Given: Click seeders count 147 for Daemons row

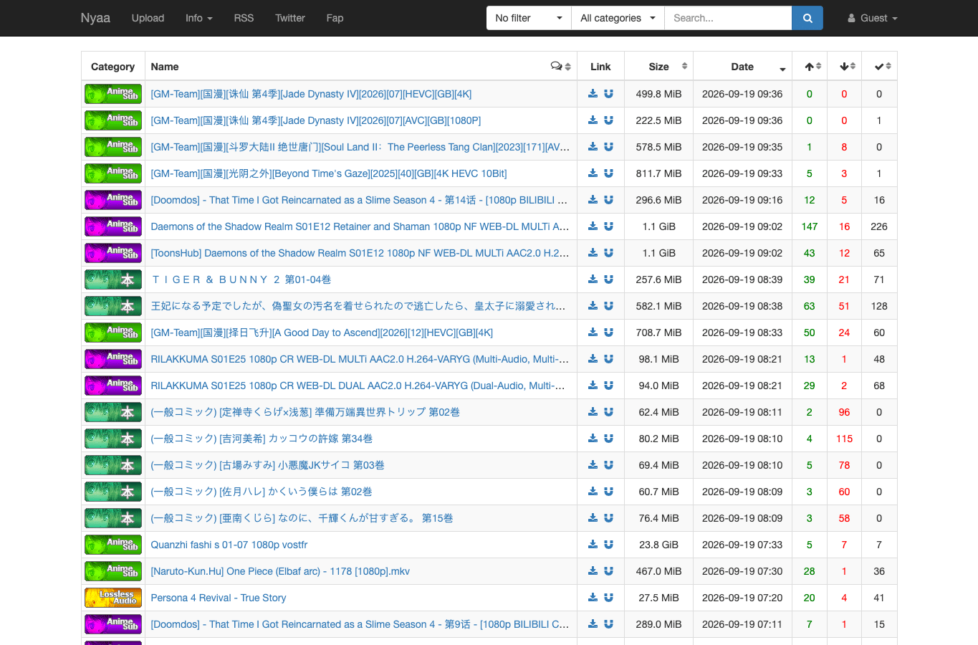Looking at the screenshot, I should pyautogui.click(x=810, y=226).
